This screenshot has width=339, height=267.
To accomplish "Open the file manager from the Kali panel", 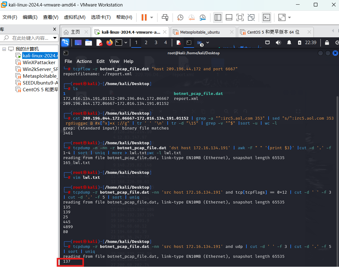I will 88,43.
